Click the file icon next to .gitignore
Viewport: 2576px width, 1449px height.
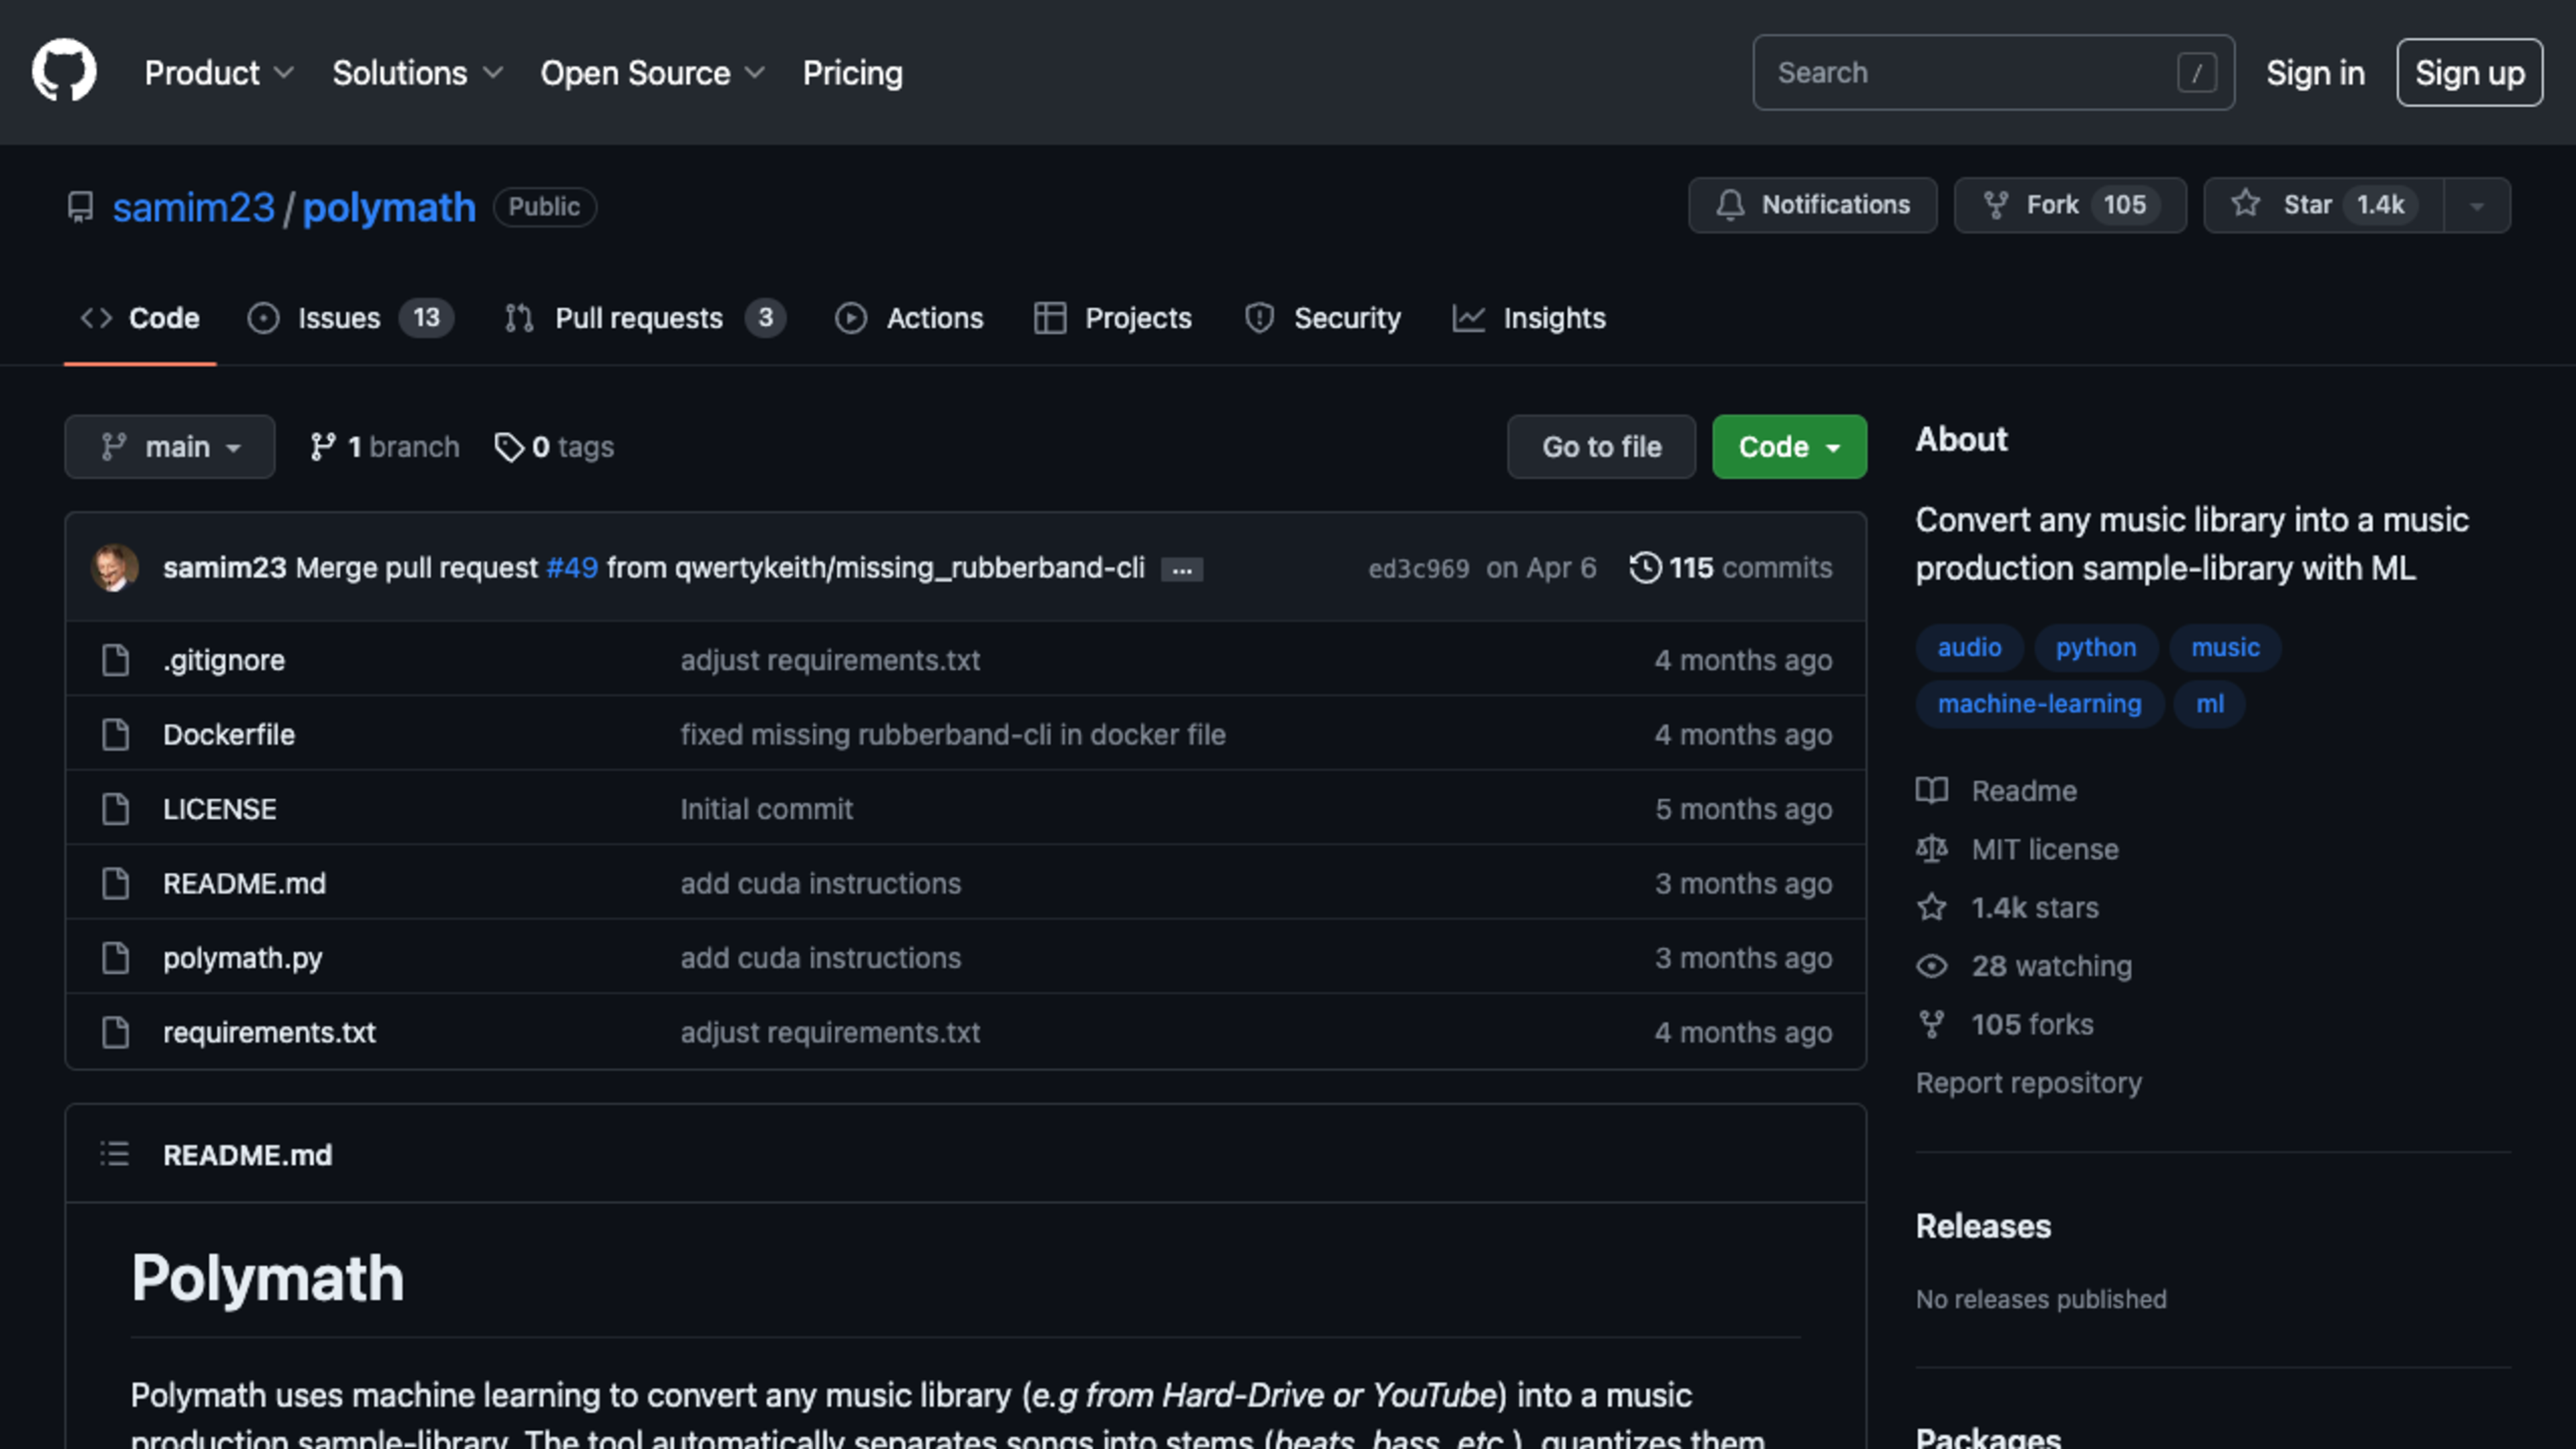tap(115, 660)
